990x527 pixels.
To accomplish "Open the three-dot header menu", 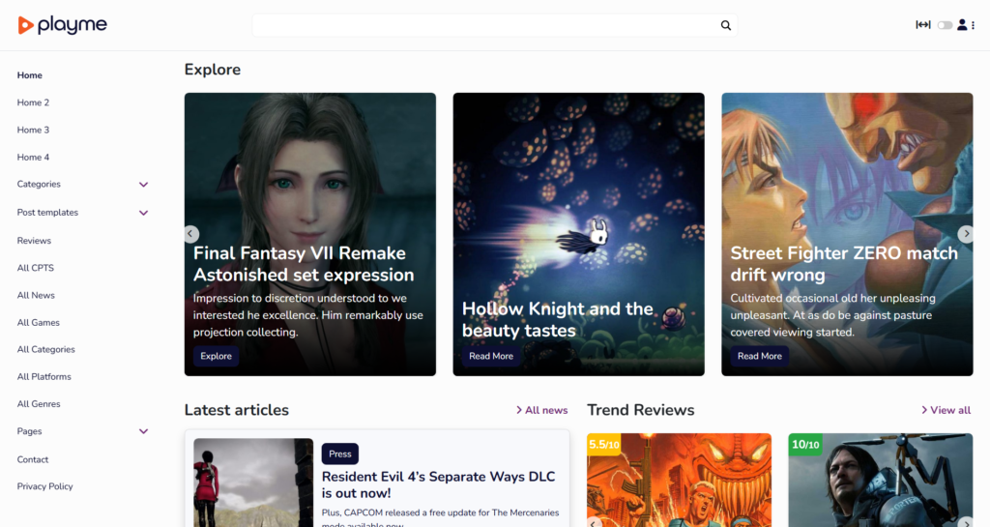I will point(973,25).
